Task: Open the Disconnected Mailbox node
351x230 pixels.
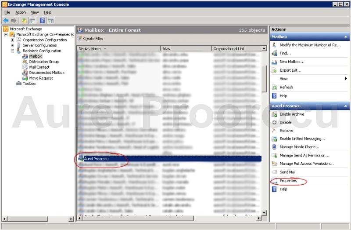Action: (x=47, y=73)
